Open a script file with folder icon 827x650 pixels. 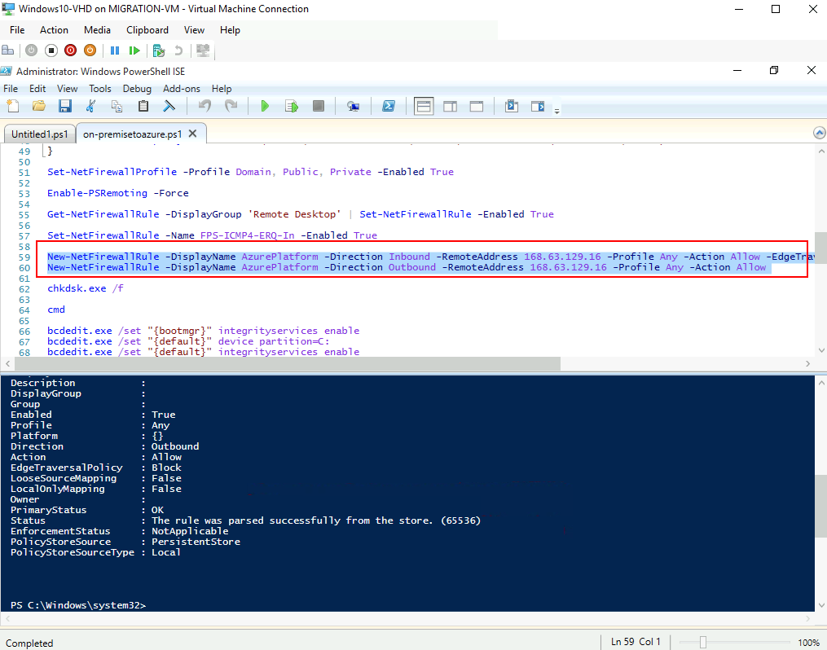tap(38, 106)
